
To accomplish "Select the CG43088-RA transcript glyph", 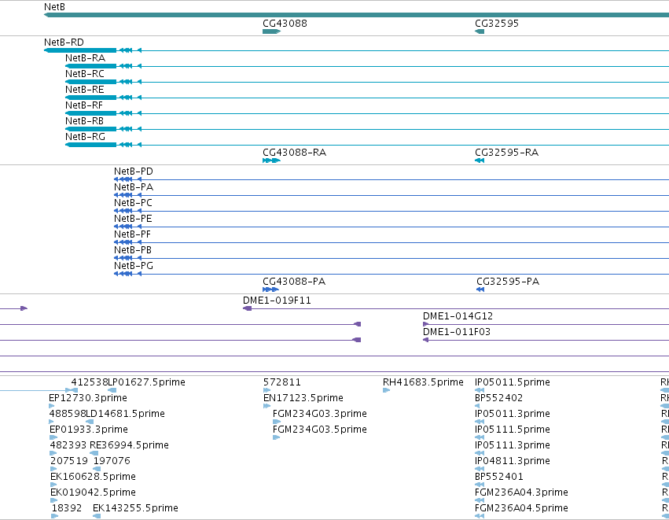I will click(x=272, y=160).
